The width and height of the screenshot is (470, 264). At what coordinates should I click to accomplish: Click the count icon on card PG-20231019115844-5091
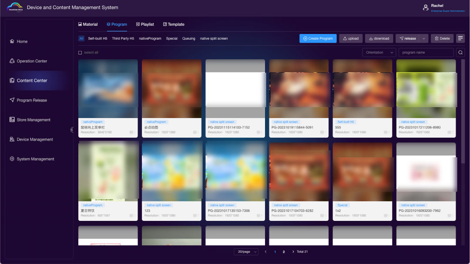(323, 132)
